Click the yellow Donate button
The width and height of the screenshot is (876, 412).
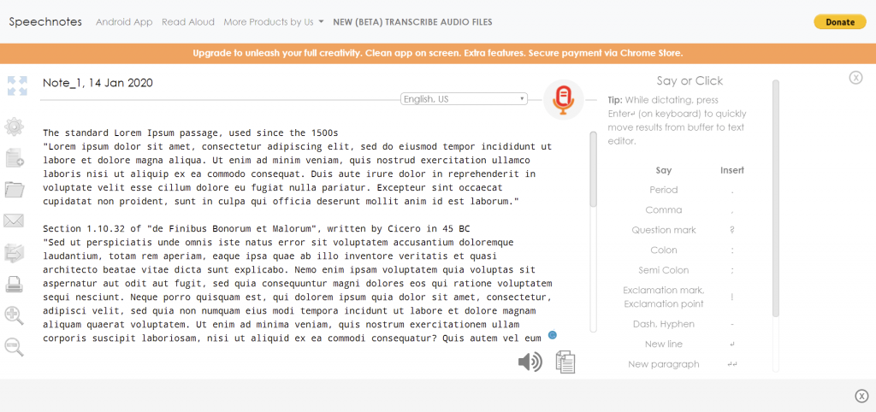click(x=839, y=22)
